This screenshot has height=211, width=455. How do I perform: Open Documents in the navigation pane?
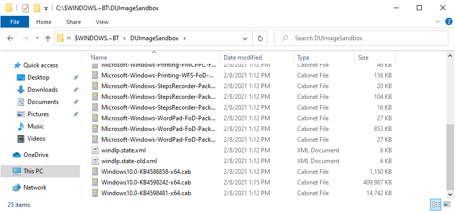43,102
